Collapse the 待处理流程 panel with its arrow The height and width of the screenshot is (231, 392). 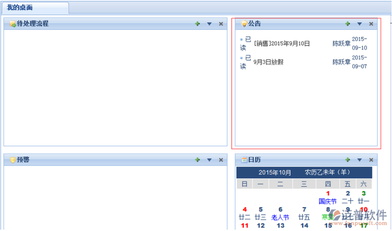(x=209, y=24)
